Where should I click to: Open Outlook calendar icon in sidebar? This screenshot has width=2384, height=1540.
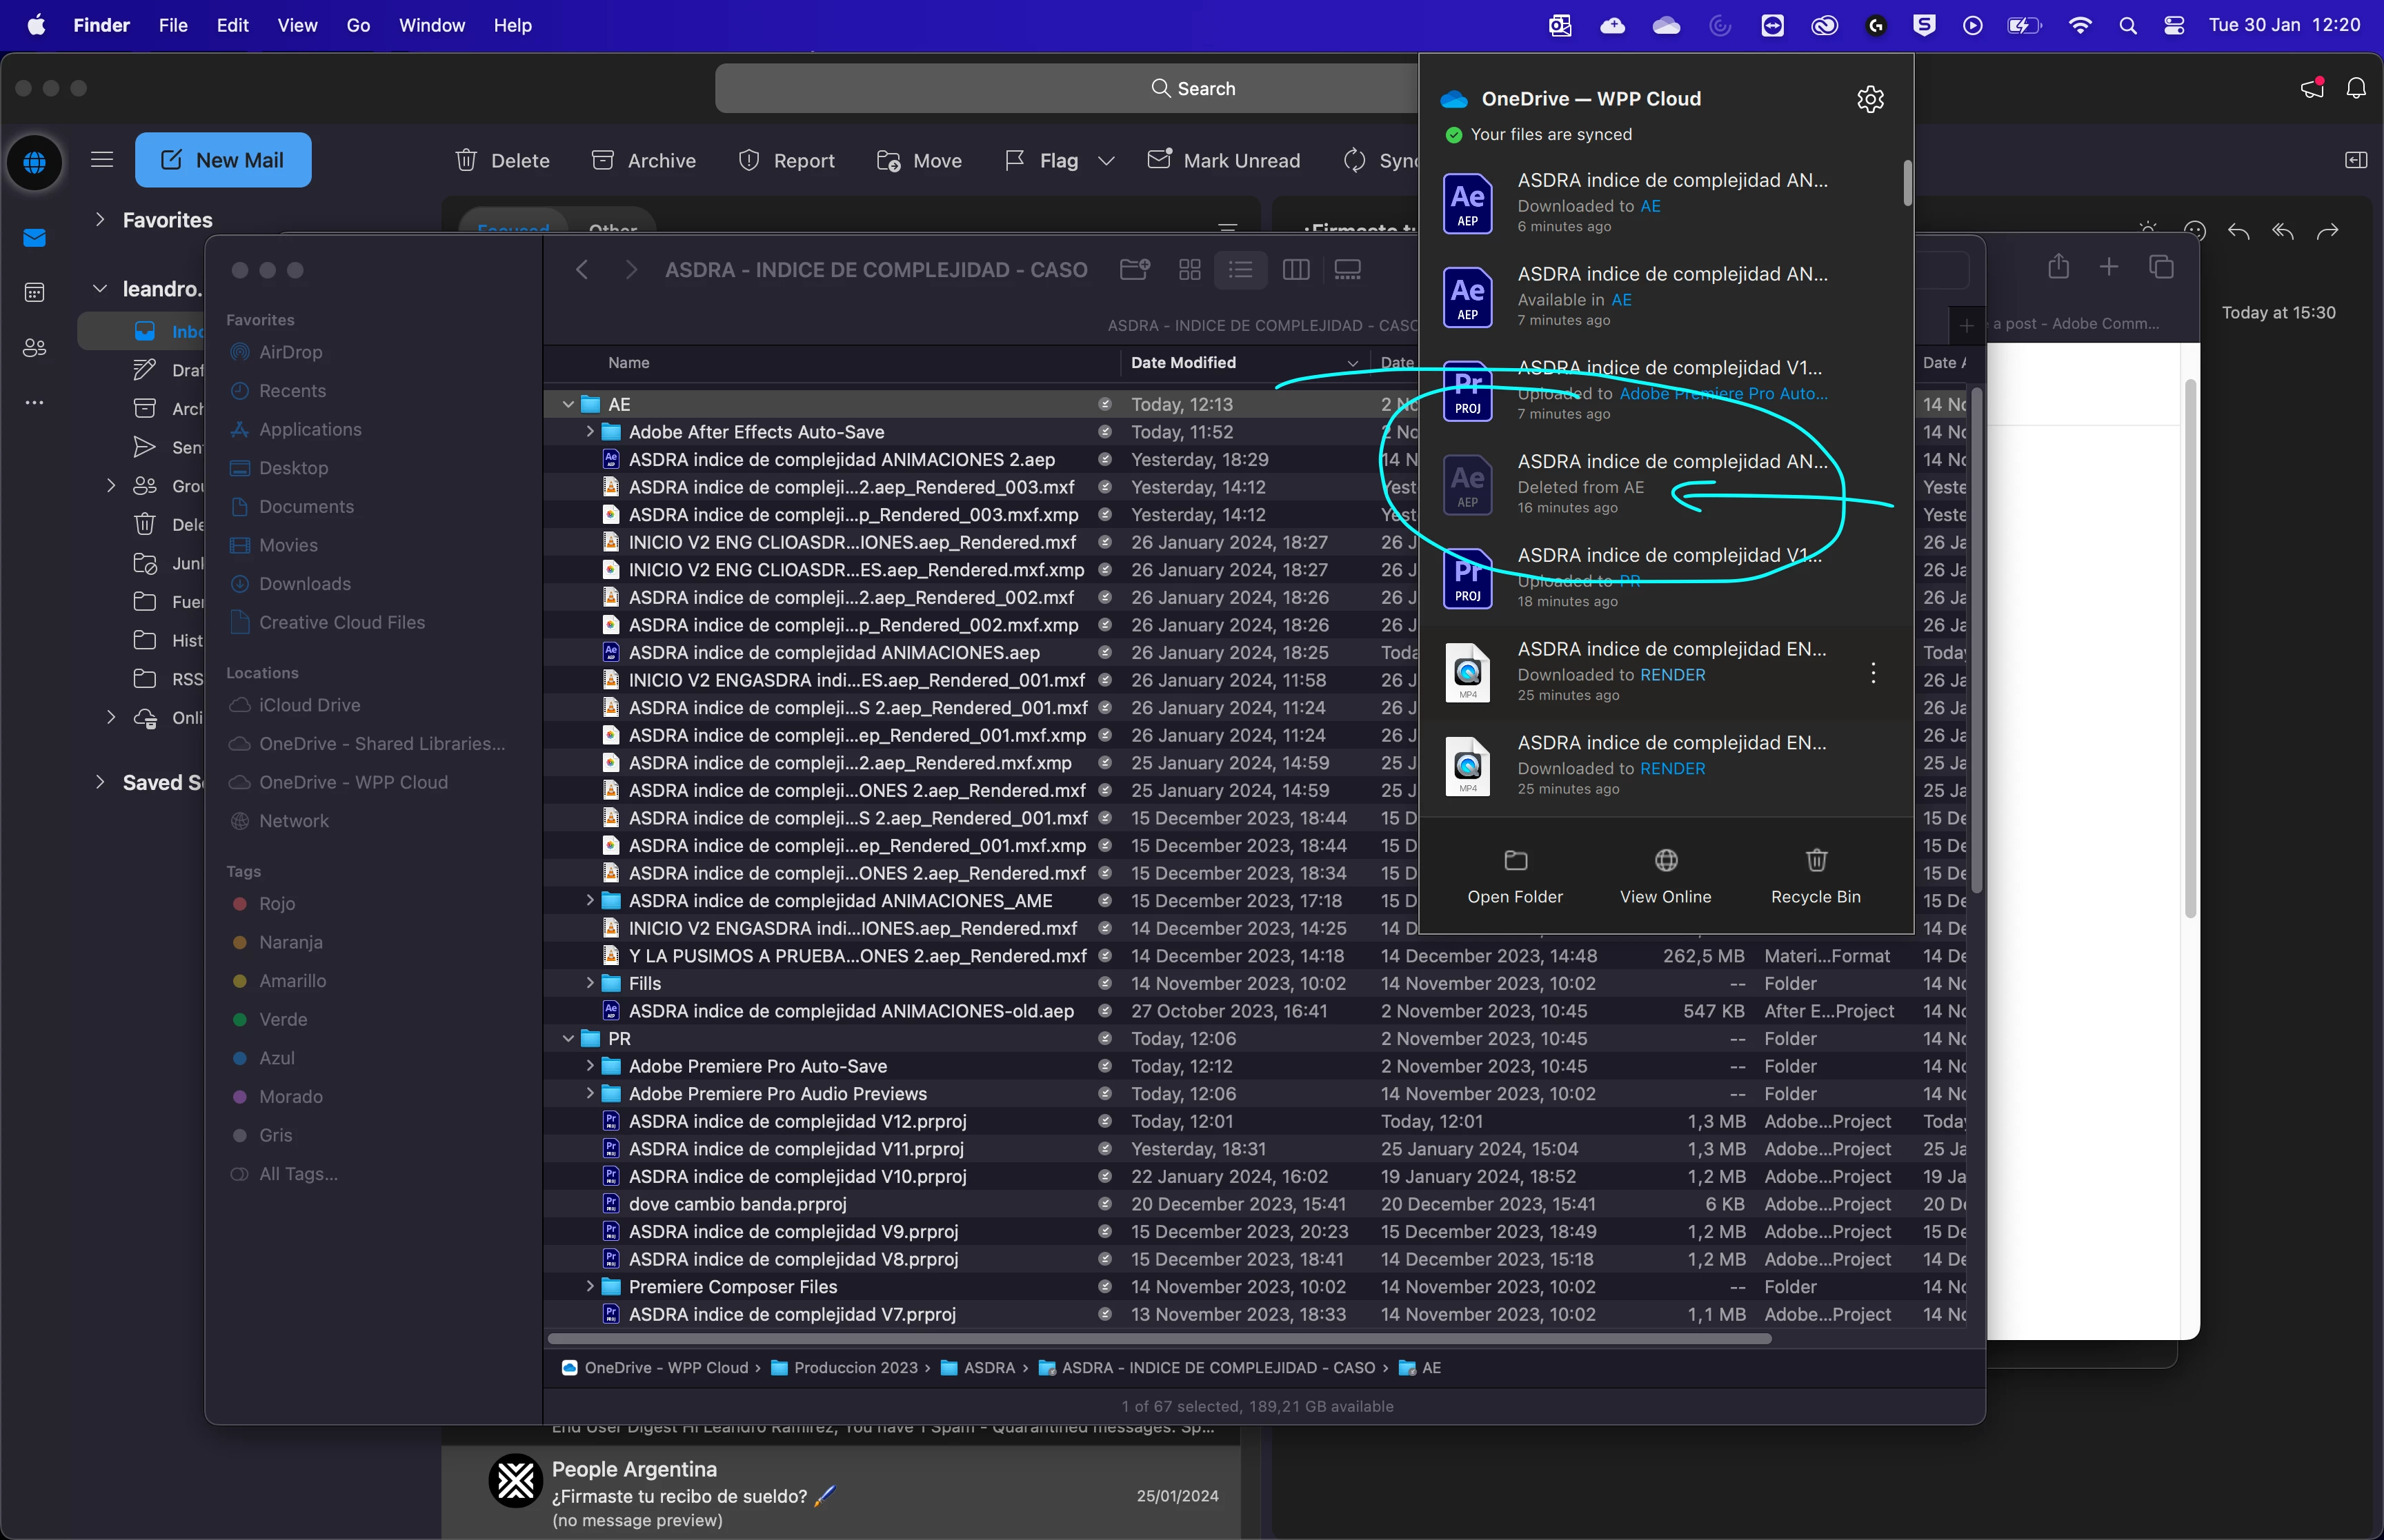tap(35, 292)
